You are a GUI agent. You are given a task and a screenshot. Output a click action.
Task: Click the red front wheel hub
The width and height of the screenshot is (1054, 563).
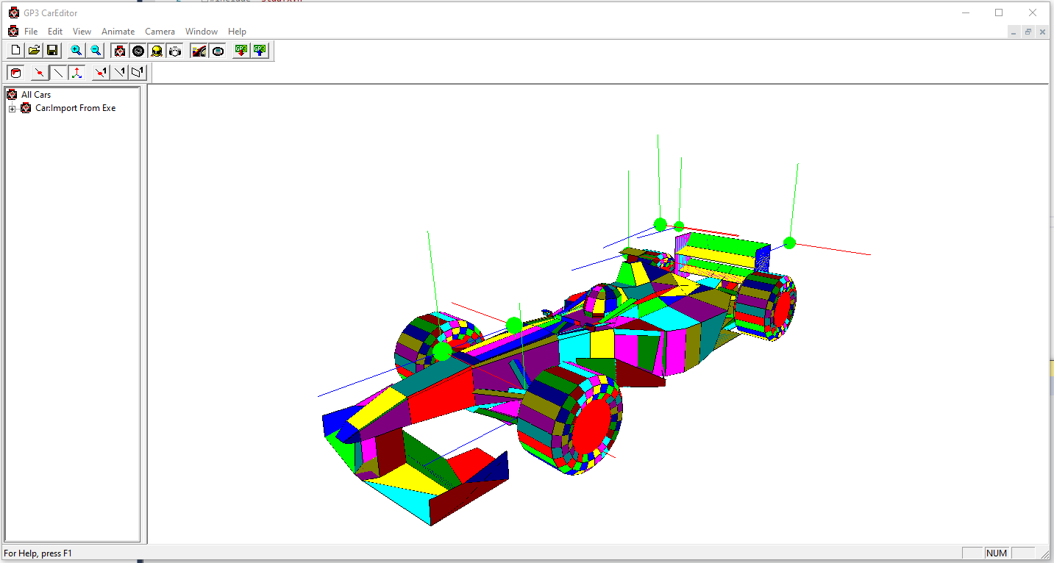click(x=594, y=427)
